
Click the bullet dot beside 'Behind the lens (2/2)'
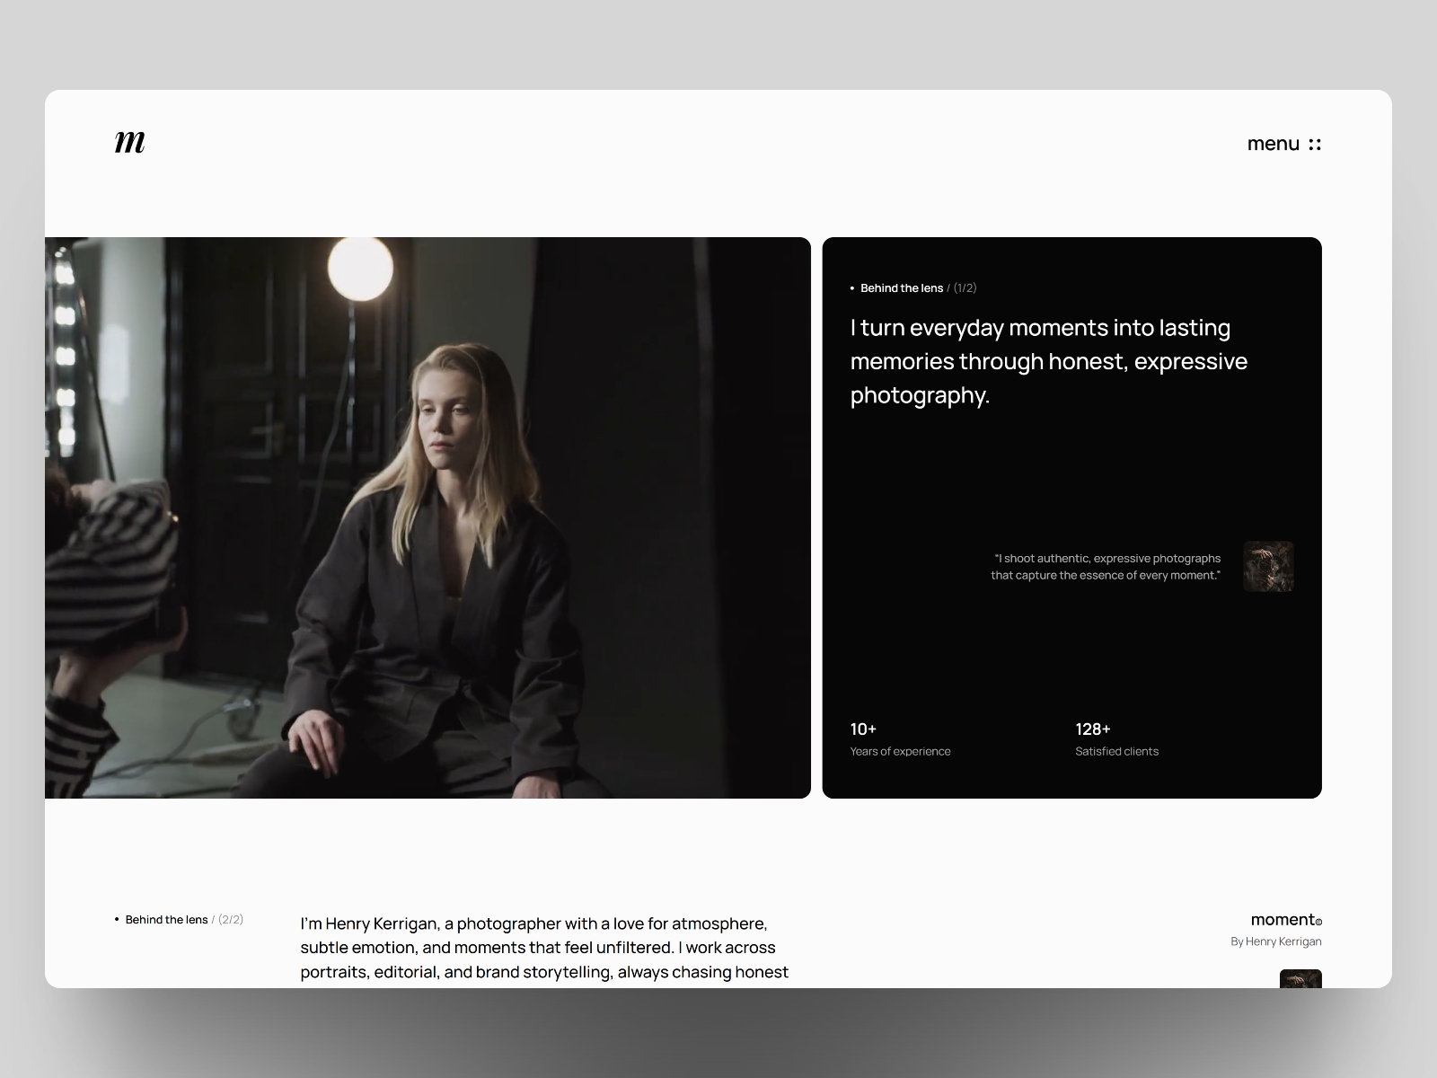[116, 919]
